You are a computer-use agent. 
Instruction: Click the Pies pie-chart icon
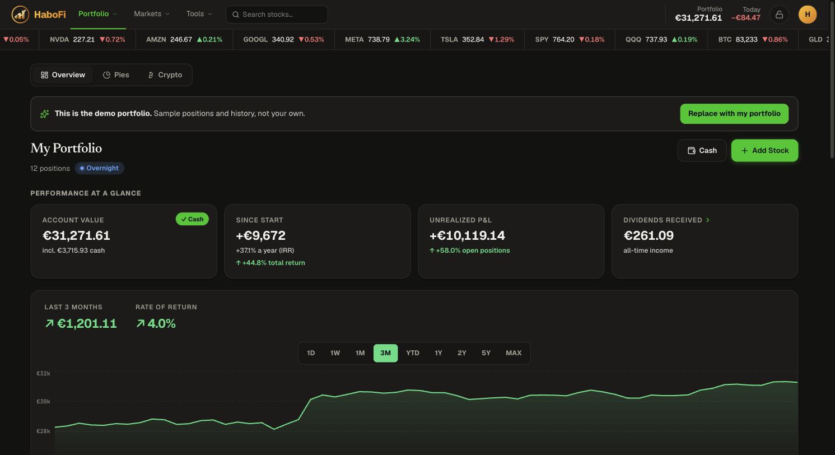pyautogui.click(x=106, y=75)
